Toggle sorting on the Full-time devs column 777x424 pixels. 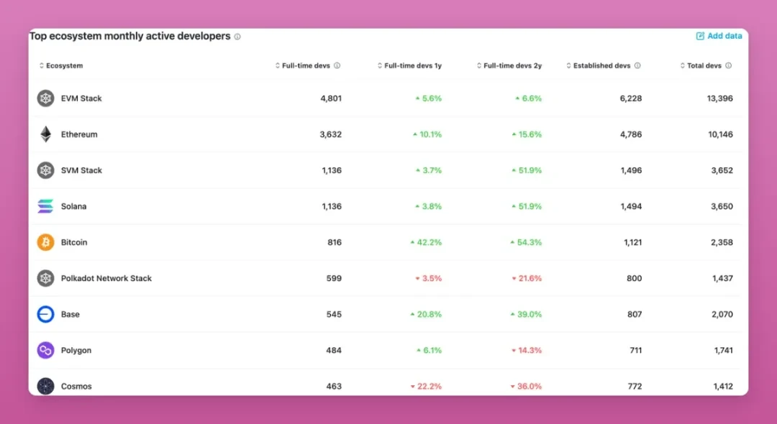(276, 65)
